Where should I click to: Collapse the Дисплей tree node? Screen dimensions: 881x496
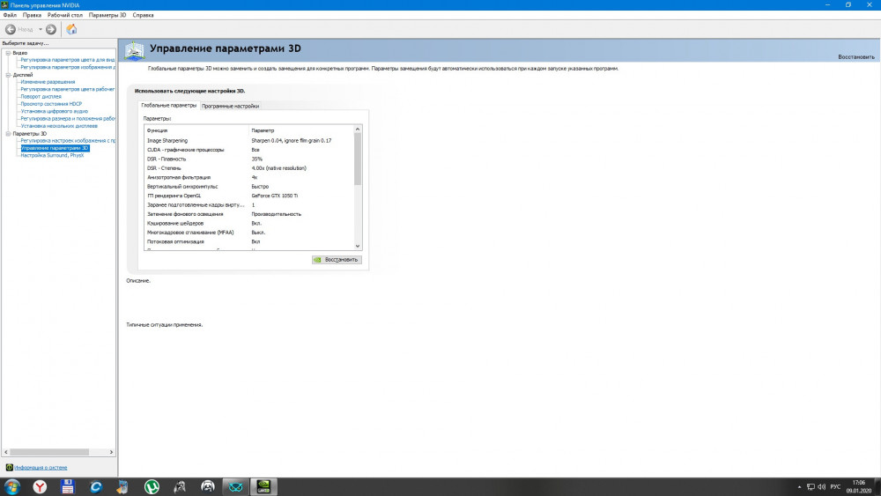8,75
